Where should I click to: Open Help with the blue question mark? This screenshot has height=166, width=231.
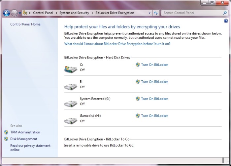coord(226,21)
